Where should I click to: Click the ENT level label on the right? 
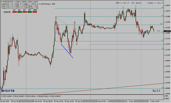click(x=162, y=24)
